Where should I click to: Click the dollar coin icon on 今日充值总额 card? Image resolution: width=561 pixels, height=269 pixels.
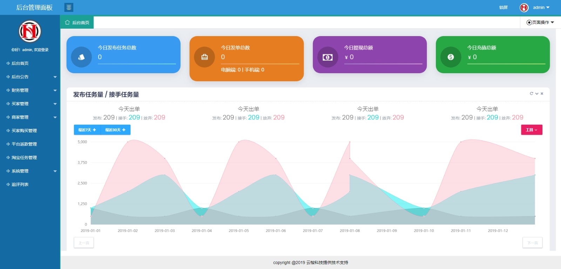[x=451, y=57]
